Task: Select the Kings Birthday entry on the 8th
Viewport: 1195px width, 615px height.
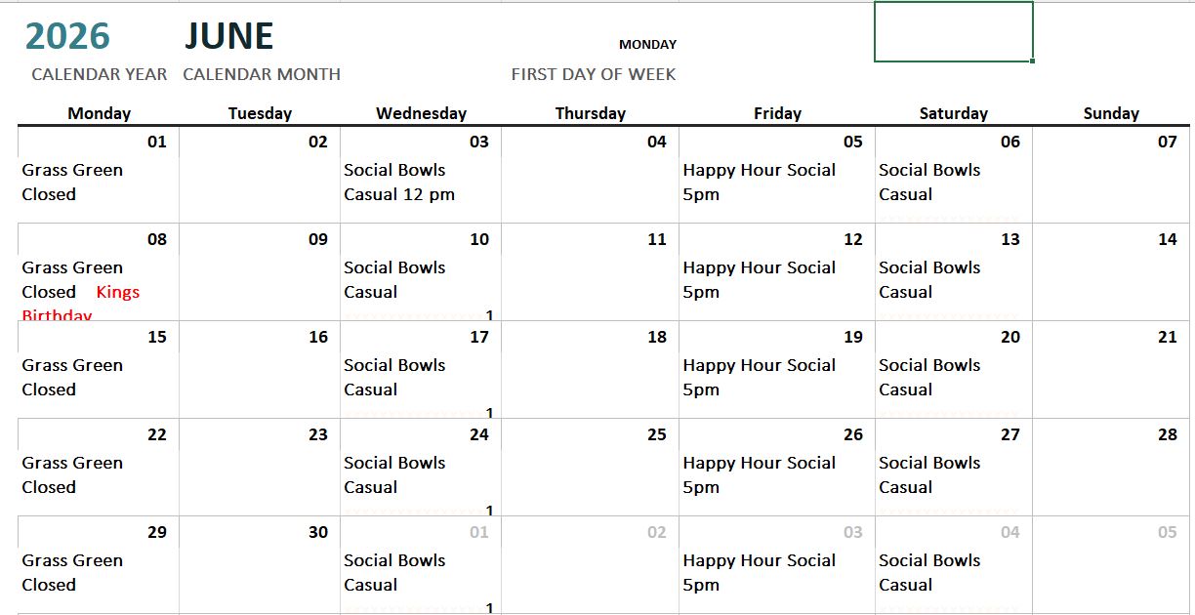Action: tap(118, 292)
